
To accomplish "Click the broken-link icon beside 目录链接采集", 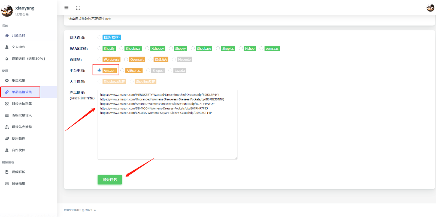I will (7, 104).
